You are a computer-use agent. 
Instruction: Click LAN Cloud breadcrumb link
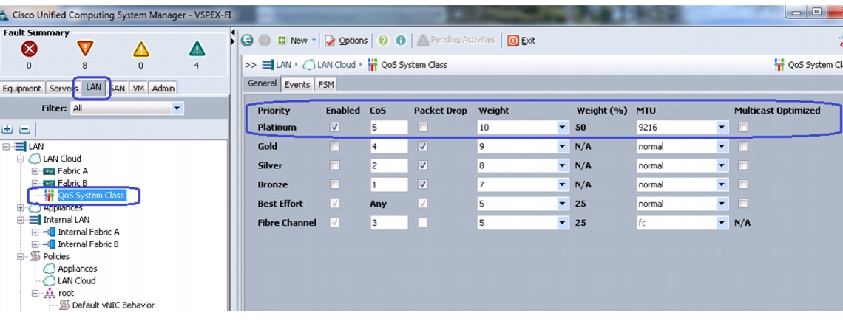(x=336, y=65)
